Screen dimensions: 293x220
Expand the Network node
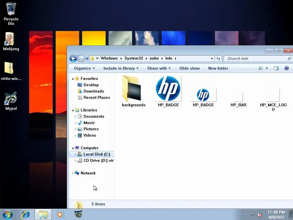(x=73, y=173)
